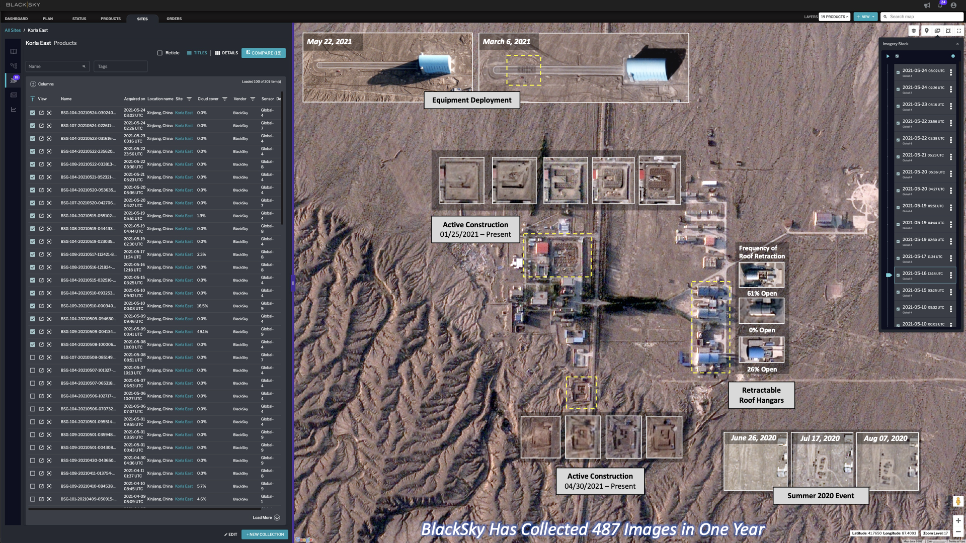The height and width of the screenshot is (543, 966).
Task: Open the analytics chart sidebar icon
Action: 14,109
